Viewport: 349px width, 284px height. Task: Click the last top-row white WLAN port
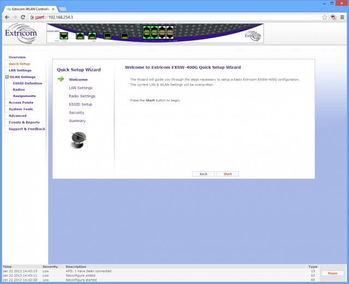point(170,29)
